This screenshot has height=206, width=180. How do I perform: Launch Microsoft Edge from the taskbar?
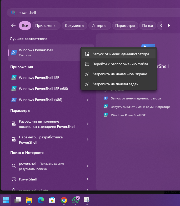click(x=41, y=200)
